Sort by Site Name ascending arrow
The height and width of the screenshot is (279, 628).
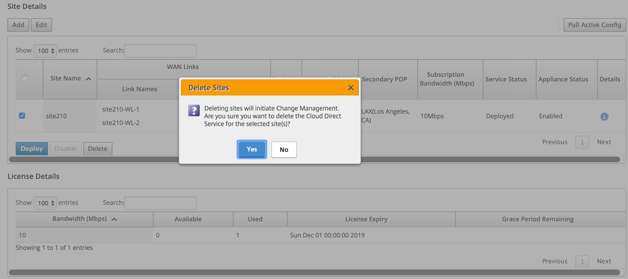88,79
